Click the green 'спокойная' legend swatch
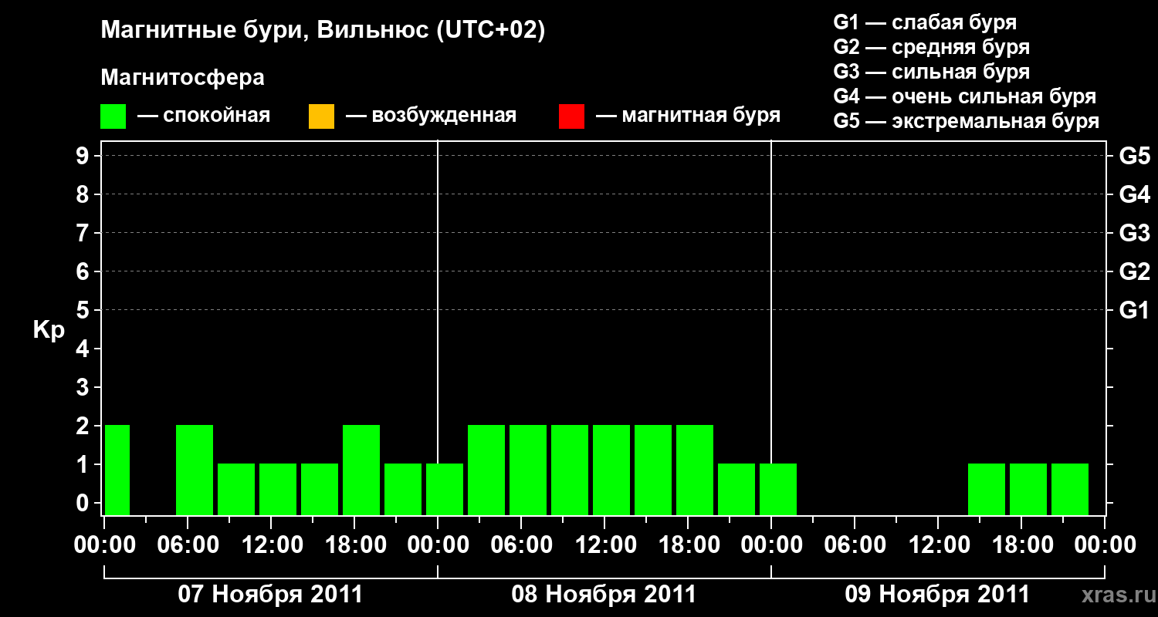Viewport: 1158px width, 617px height. (x=113, y=116)
